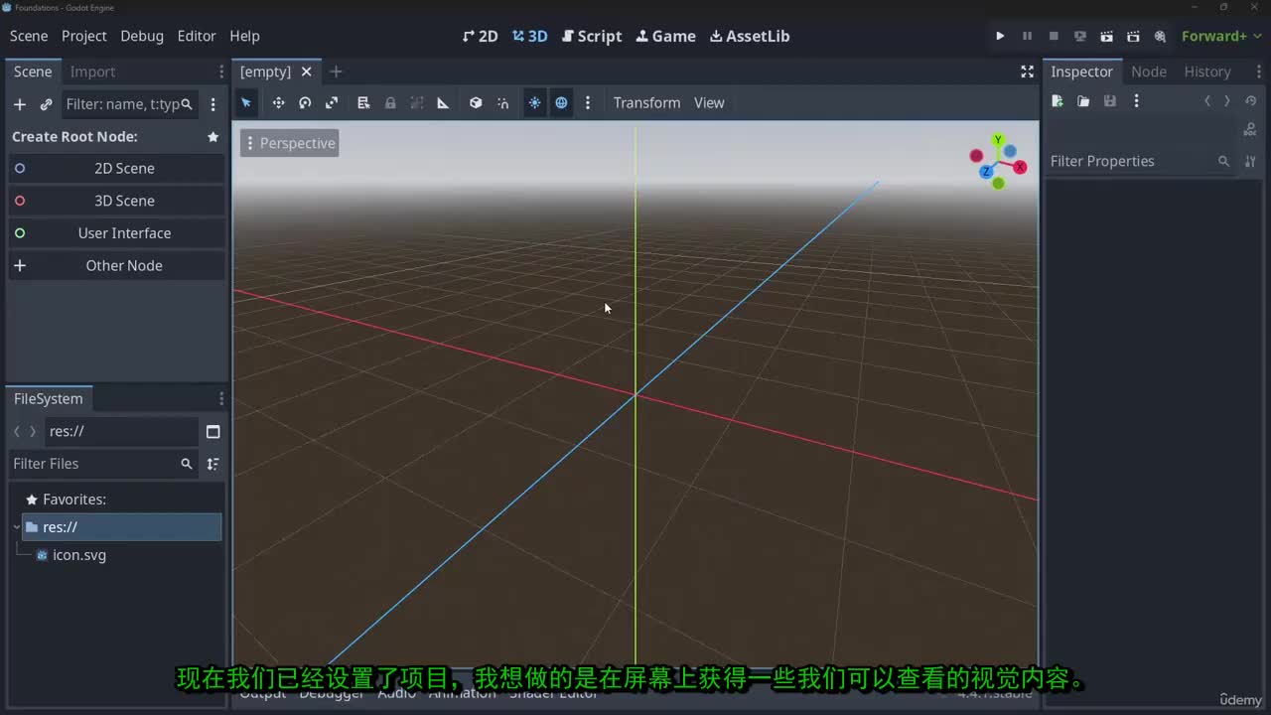
Task: Toggle favorite root node star
Action: (212, 137)
